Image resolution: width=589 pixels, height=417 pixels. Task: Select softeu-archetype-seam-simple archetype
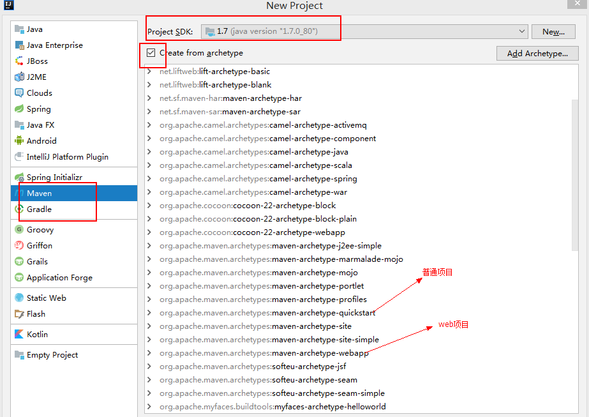272,393
